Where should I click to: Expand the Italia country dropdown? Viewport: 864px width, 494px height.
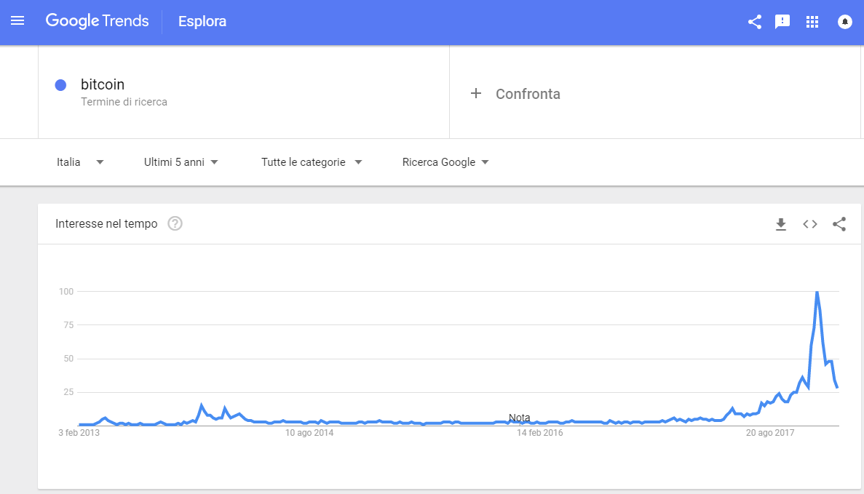pos(80,162)
